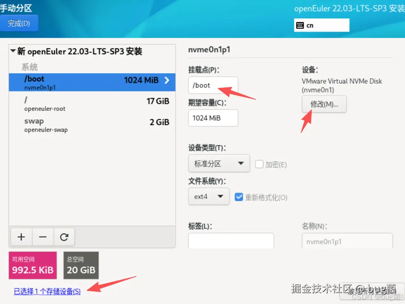Click the chevron arrow on the /boot row
Viewport: 405px width, 304px height.
167,80
